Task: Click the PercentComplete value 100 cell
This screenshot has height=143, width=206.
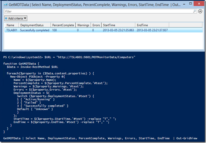Action: point(55,30)
